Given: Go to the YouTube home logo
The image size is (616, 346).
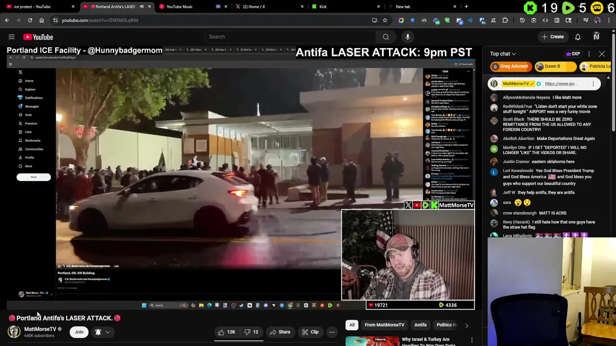Looking at the screenshot, I should [38, 37].
